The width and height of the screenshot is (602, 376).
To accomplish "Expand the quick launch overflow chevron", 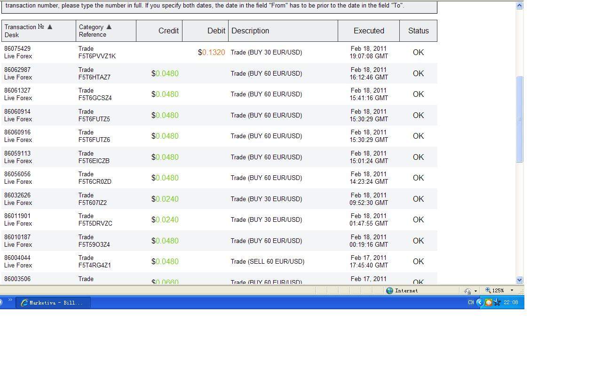I will click(10, 300).
